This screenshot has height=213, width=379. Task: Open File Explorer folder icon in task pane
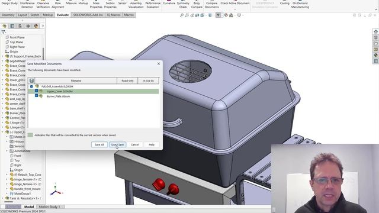[x=375, y=43]
